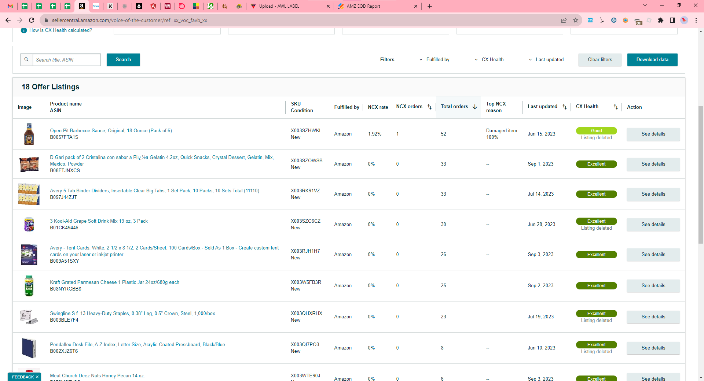Click the Download data button
Image resolution: width=704 pixels, height=381 pixels.
click(652, 60)
